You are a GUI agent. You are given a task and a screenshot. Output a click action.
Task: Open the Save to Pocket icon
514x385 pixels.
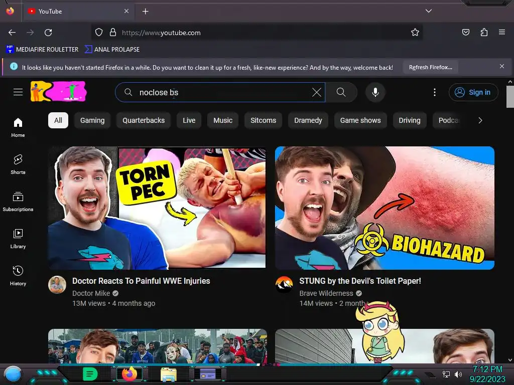pyautogui.click(x=465, y=33)
